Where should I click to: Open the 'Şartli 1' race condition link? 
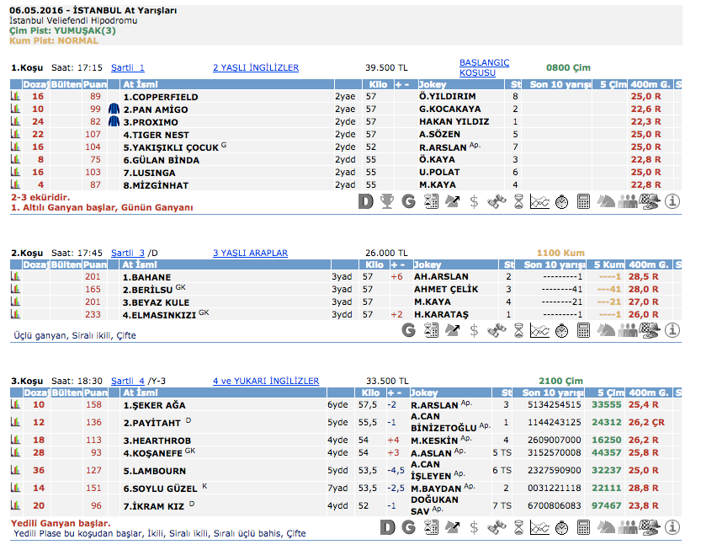tap(128, 67)
